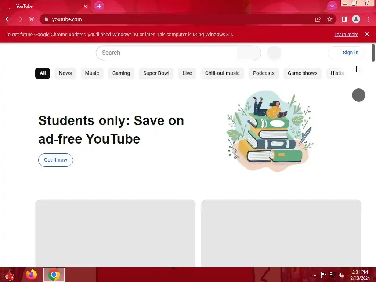Screen dimensions: 376x282
Task: Dismiss the Chrome update notification bar
Action: coord(367,34)
